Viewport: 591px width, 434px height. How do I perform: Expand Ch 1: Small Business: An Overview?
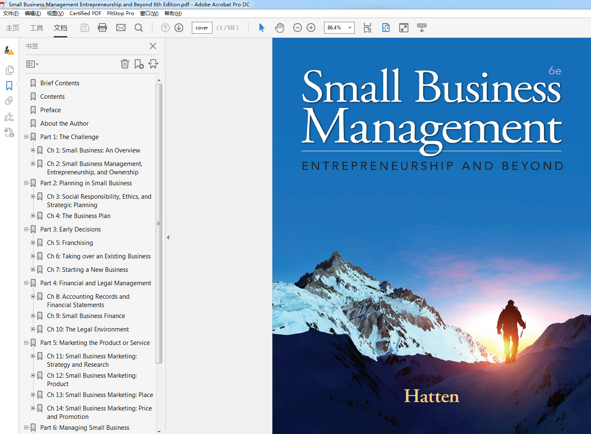(x=33, y=150)
